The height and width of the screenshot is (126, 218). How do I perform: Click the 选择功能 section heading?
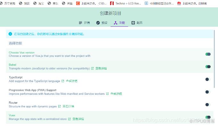tap(15, 43)
